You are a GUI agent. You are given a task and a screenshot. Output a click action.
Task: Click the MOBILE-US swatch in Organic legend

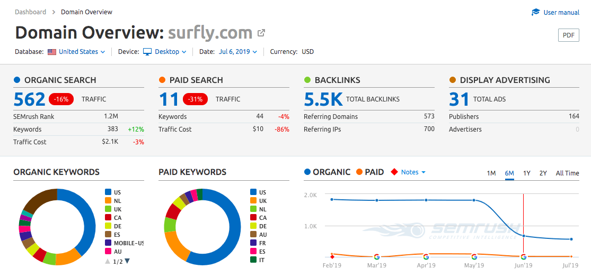click(108, 243)
